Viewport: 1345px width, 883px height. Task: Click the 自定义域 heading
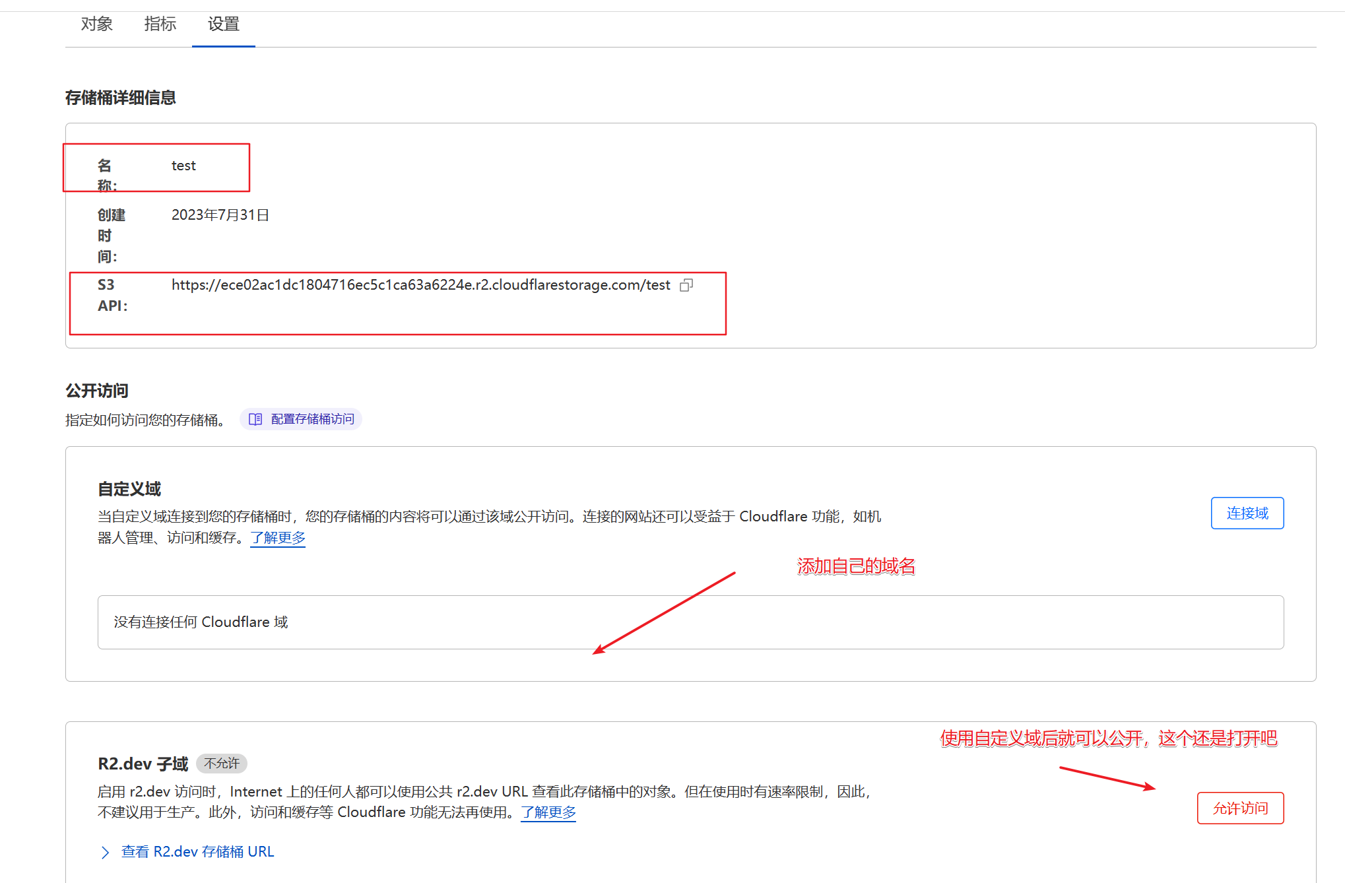click(129, 489)
